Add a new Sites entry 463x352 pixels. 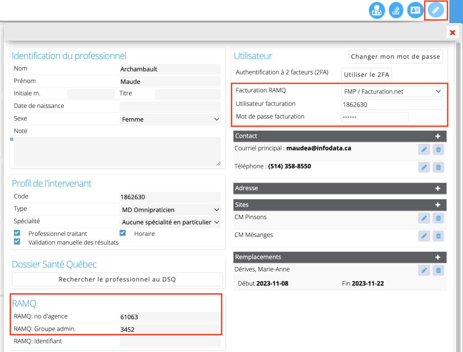pos(438,205)
